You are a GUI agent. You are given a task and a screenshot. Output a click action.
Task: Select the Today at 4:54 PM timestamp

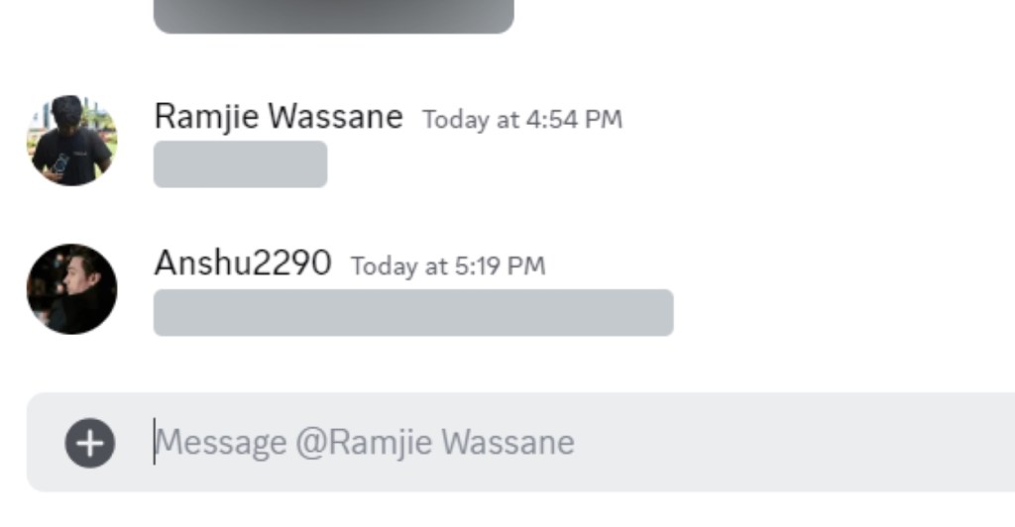522,120
